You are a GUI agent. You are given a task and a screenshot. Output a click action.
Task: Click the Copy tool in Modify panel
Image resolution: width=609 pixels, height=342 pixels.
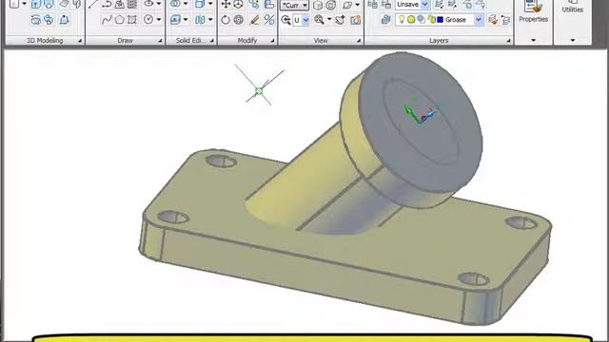[254, 4]
